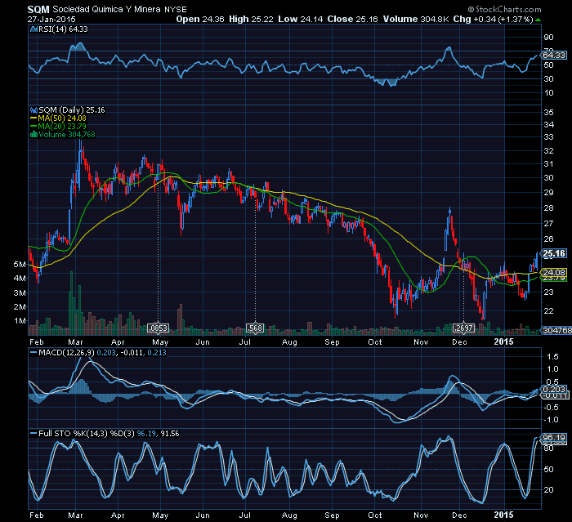Click the Volume bars legend icon
This screenshot has width=572, height=522.
(x=34, y=135)
